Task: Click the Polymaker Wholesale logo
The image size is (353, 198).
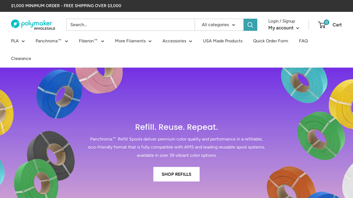Action: (33, 25)
